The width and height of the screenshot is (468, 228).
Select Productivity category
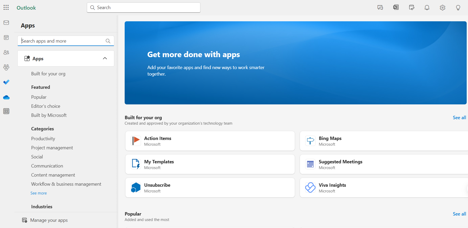[43, 139]
